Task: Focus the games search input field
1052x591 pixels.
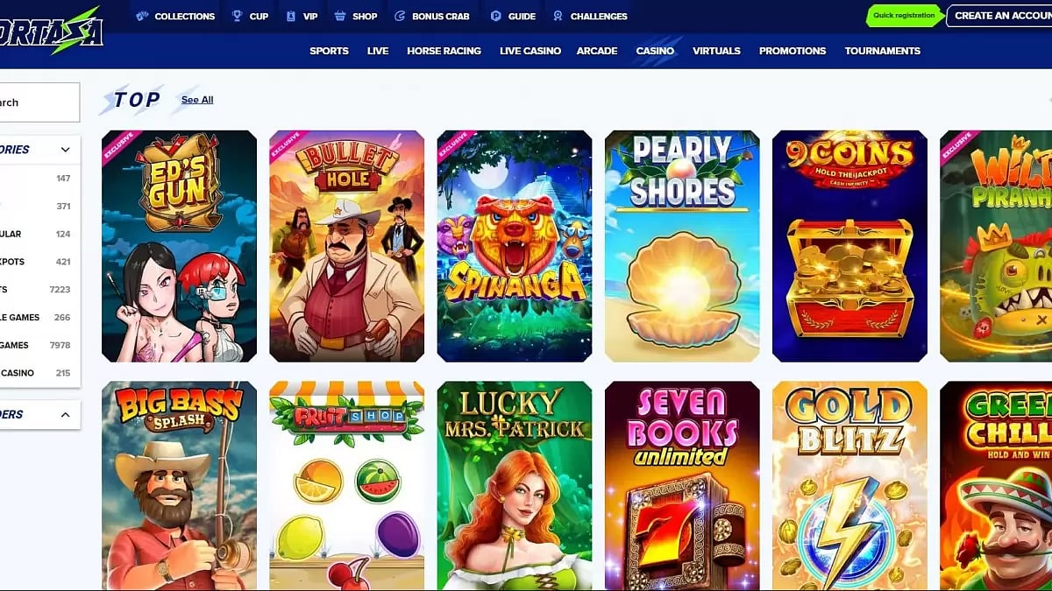Action: [x=39, y=102]
